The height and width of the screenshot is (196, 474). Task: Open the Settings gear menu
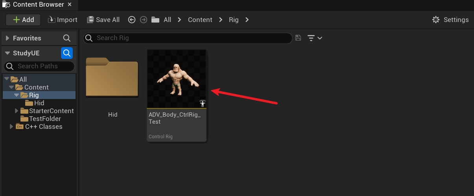click(x=450, y=20)
